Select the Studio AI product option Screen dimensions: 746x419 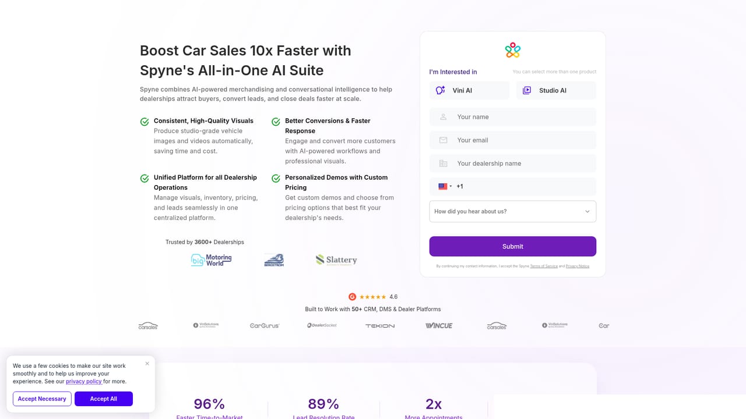[556, 90]
